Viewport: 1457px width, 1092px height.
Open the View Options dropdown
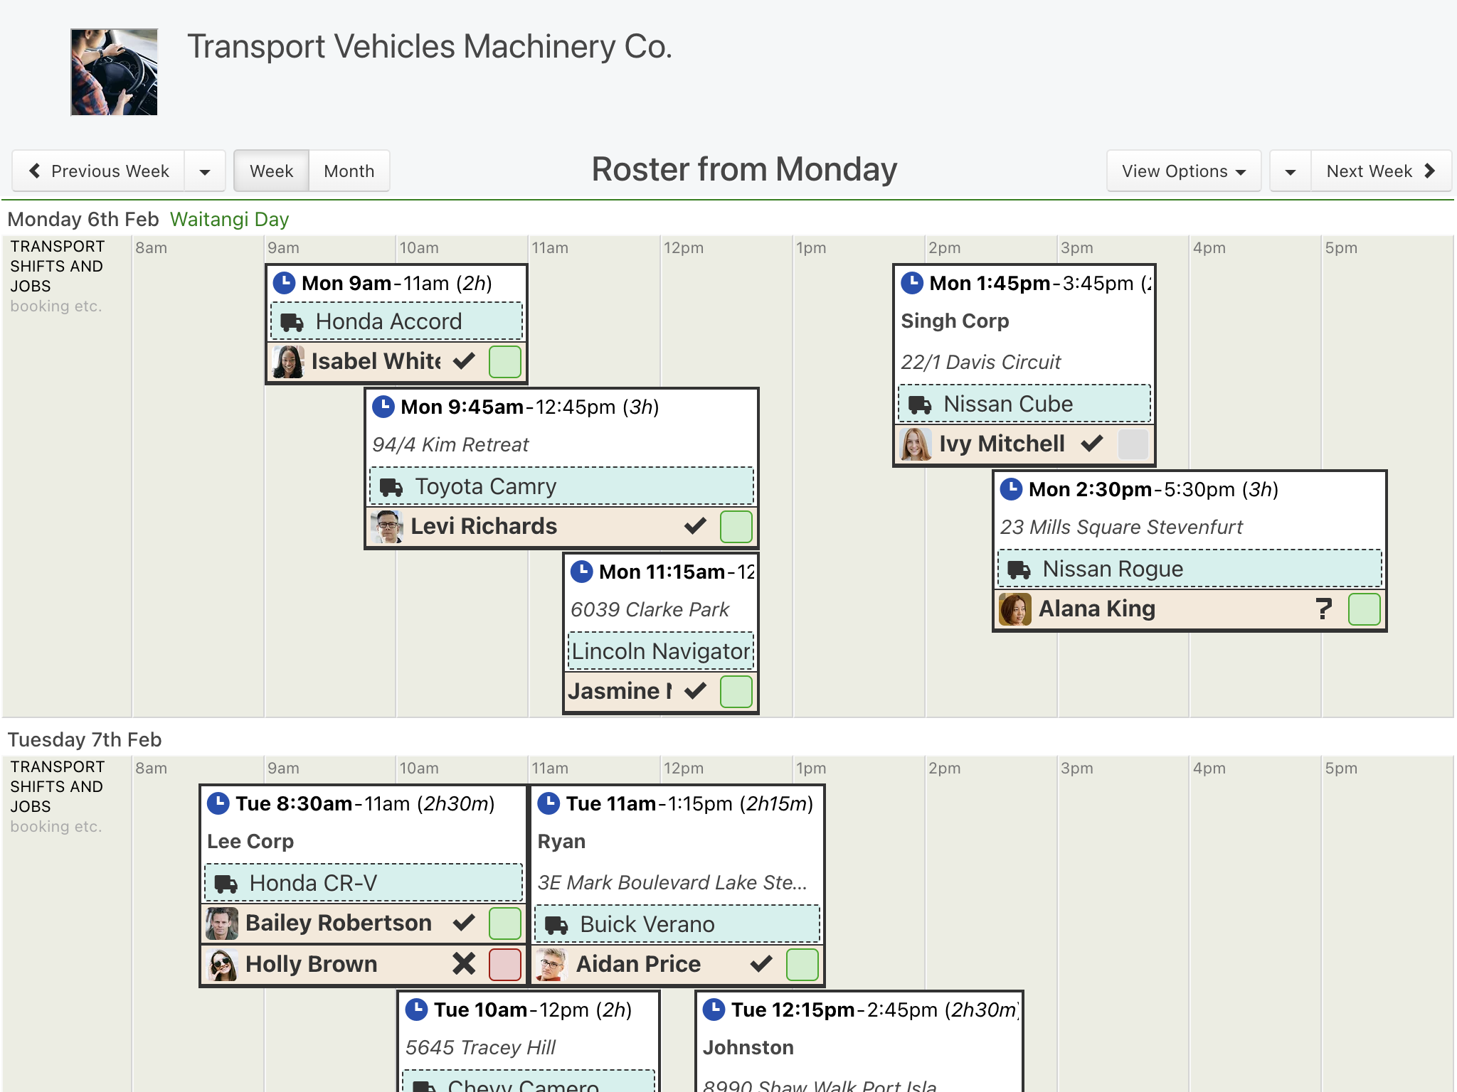1184,171
